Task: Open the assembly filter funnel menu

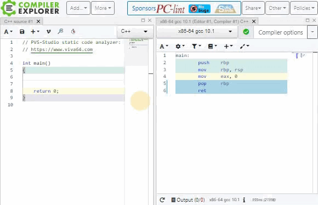Action: point(196,47)
